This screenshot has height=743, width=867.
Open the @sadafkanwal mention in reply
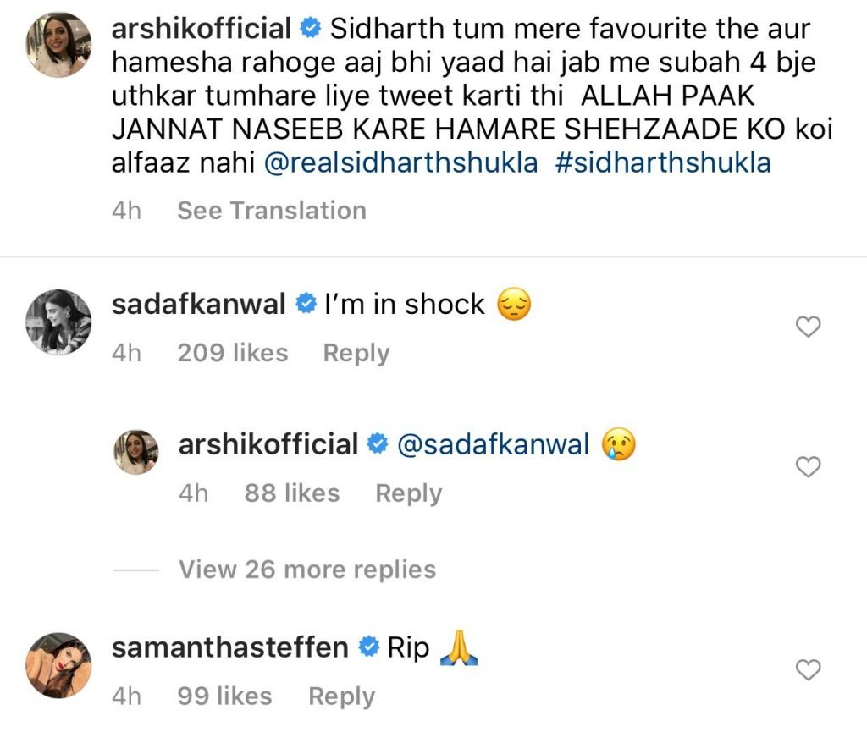click(493, 444)
